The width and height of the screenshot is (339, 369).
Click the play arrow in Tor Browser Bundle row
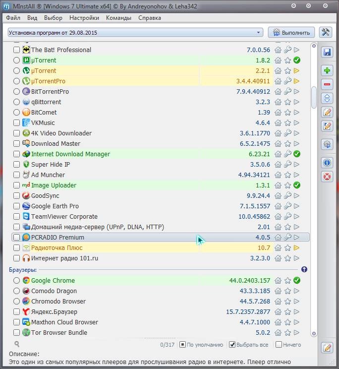click(297, 332)
